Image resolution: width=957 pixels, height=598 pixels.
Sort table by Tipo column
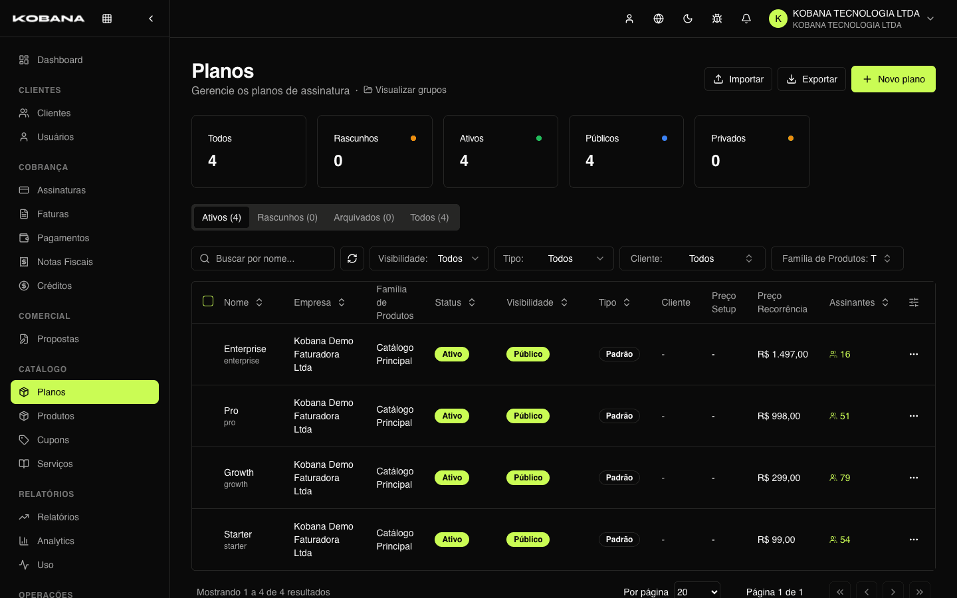[615, 302]
